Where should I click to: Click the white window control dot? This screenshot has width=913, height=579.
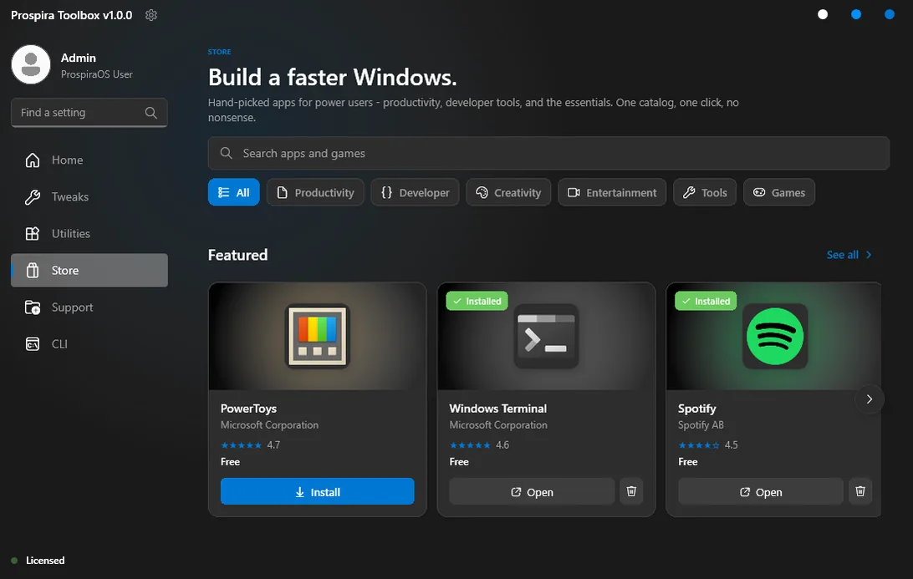[x=823, y=14]
